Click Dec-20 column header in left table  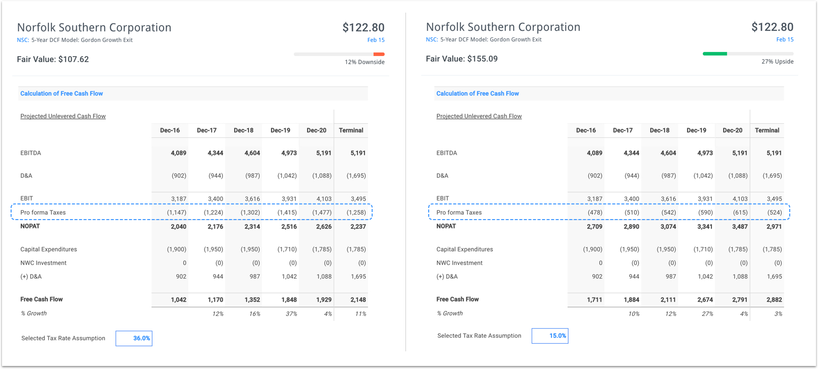point(317,130)
